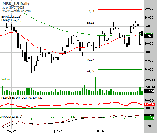This screenshot has height=133, width=157.
Task: Select the red 87,83 resistance line
Action: tap(120, 9)
